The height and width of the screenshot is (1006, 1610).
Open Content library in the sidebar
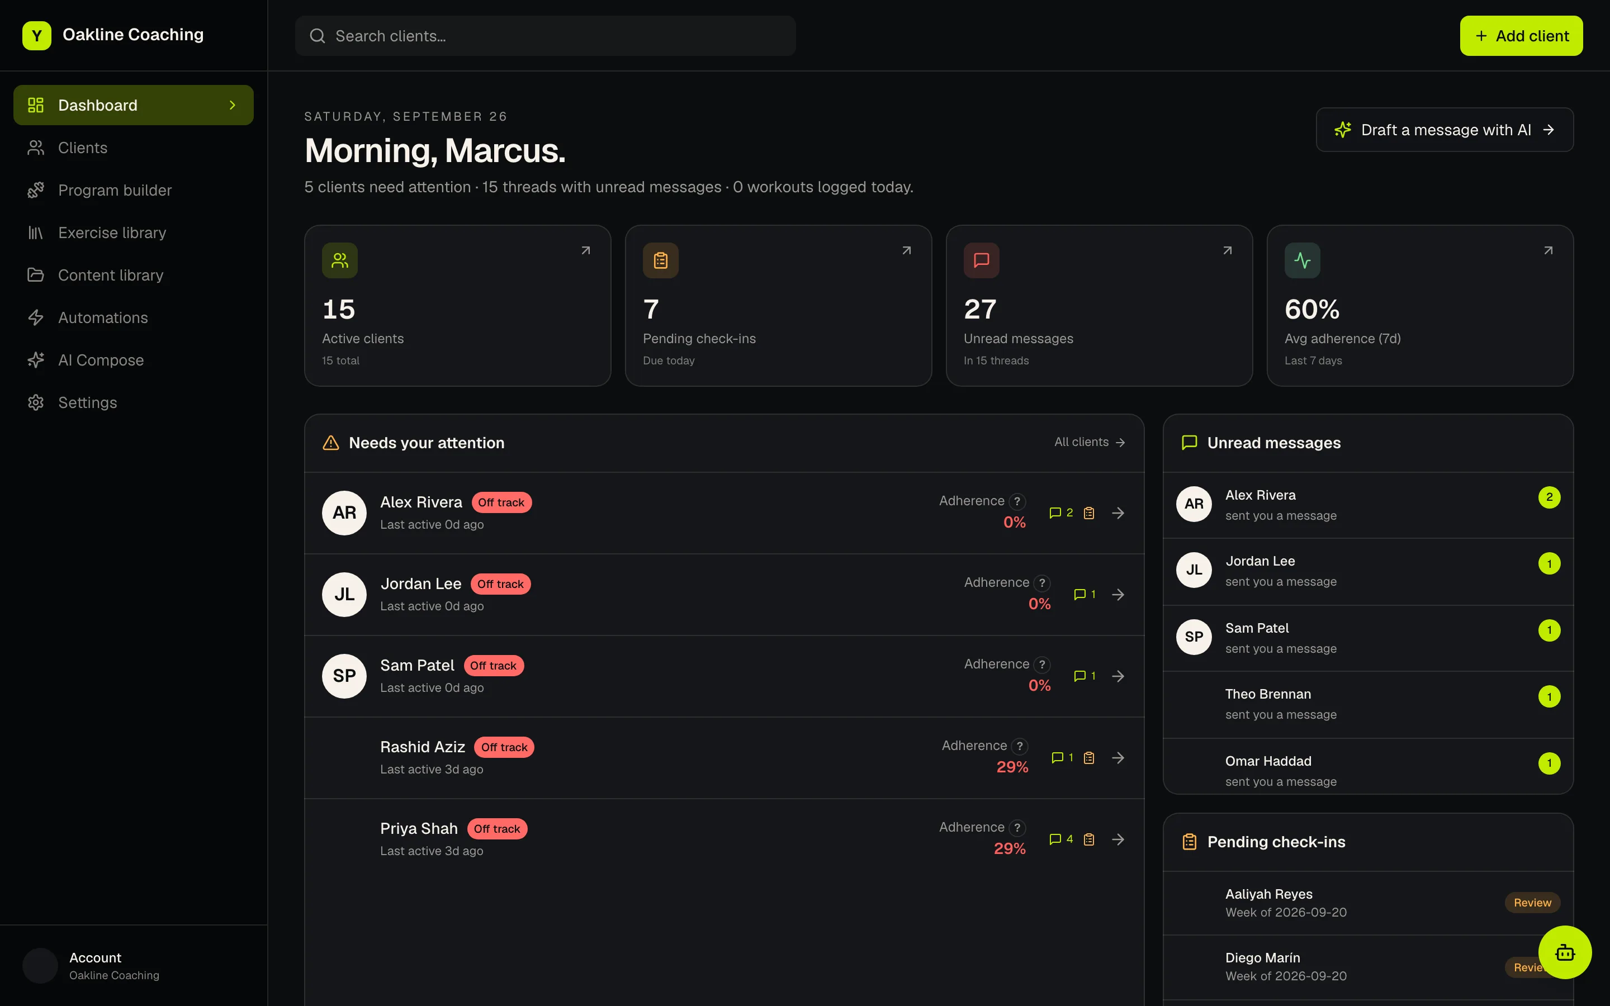click(133, 275)
